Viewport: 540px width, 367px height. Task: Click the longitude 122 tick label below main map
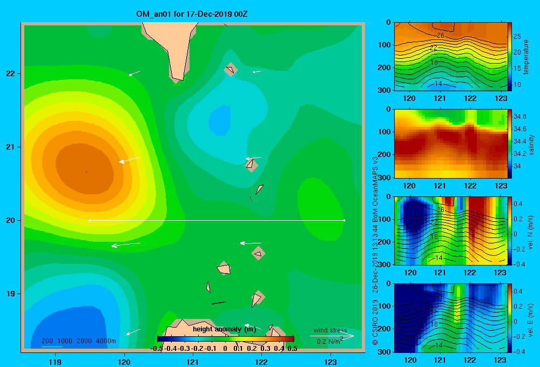click(x=262, y=362)
